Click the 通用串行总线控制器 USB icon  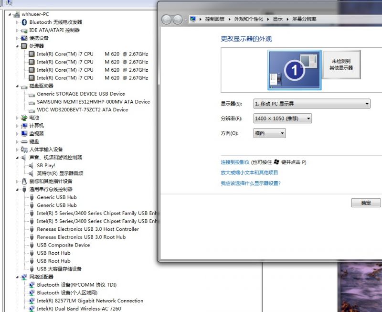pos(24,189)
